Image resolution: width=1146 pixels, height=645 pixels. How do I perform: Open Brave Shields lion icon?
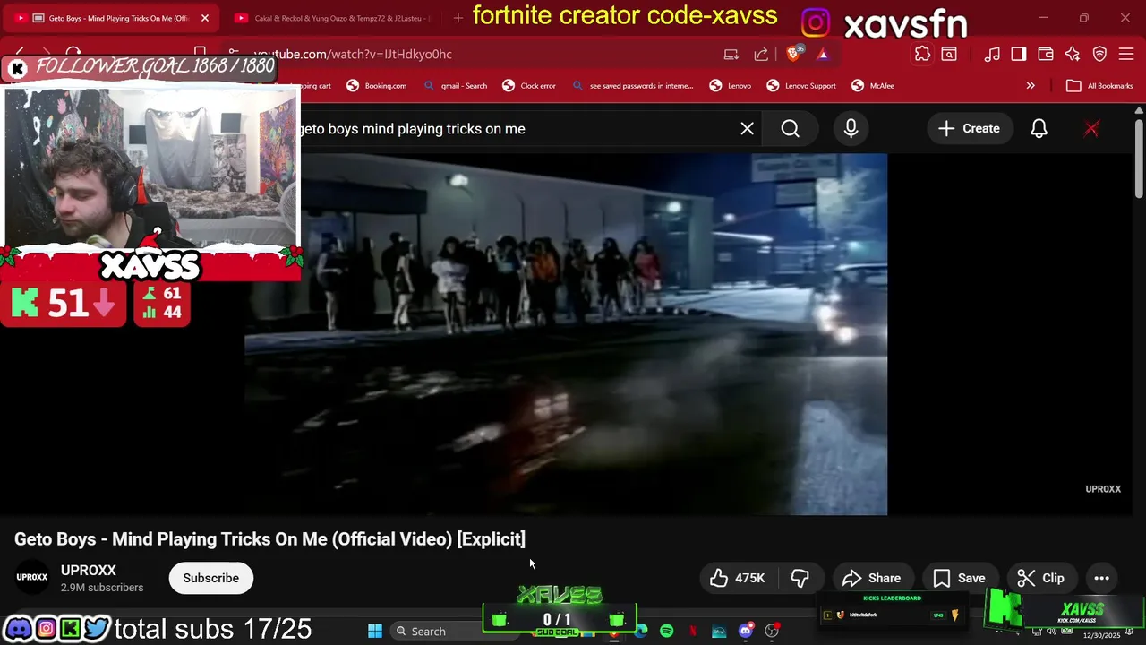tap(793, 54)
